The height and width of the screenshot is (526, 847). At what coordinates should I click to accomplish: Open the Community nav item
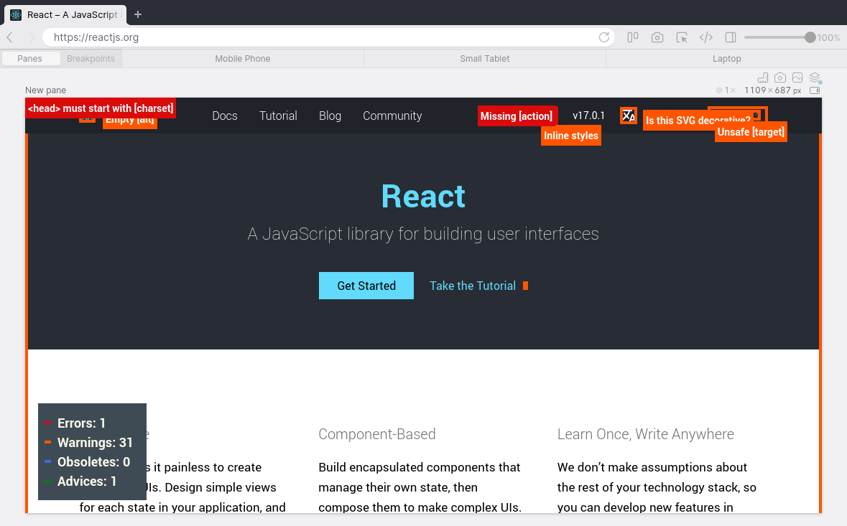pyautogui.click(x=392, y=116)
